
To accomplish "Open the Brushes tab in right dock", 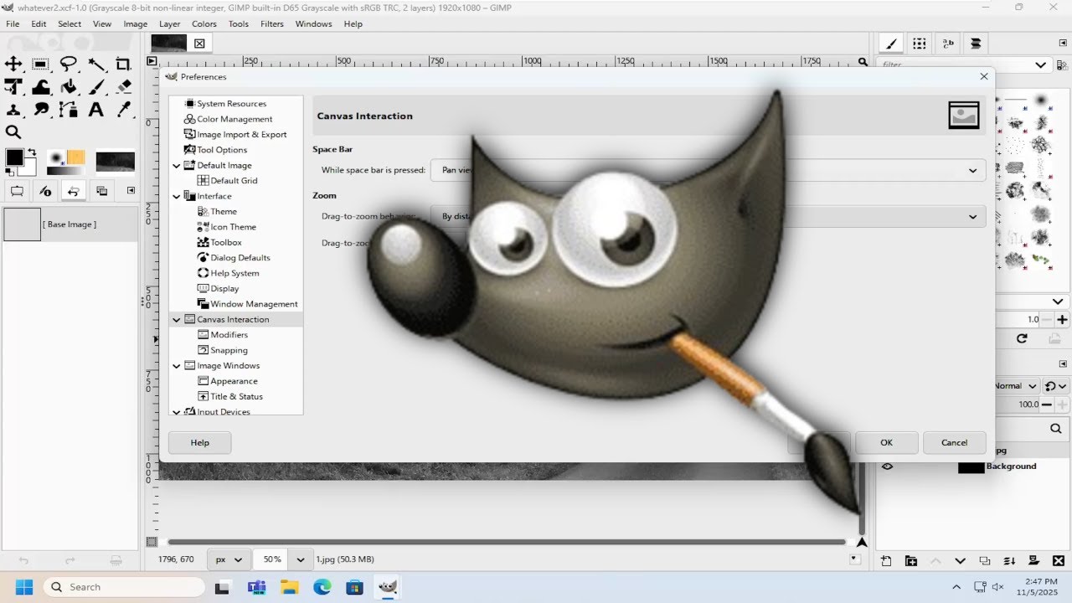I will point(892,44).
